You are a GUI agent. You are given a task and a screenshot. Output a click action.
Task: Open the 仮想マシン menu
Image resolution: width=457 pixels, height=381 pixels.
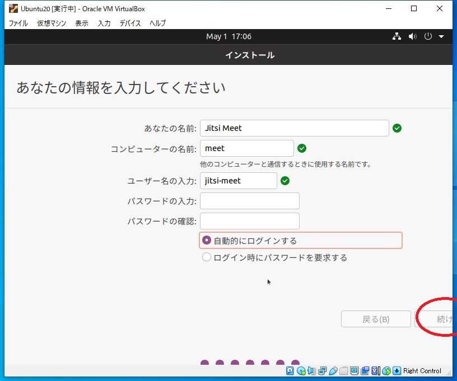click(52, 23)
